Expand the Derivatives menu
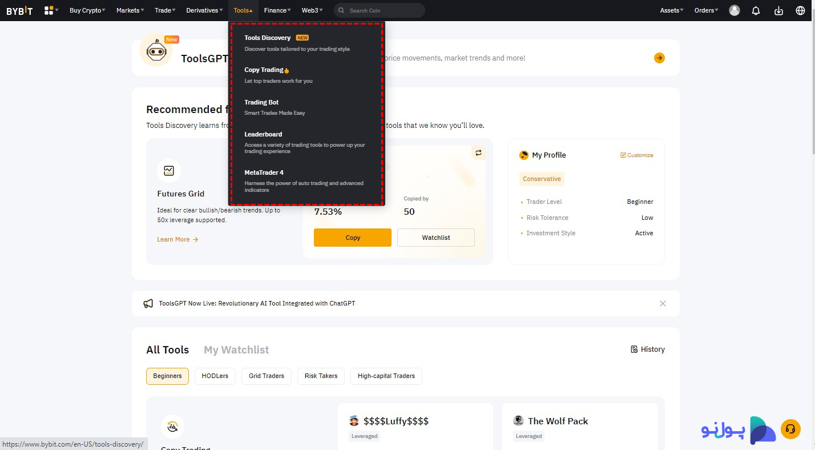Screen dimensions: 815x450 (x=204, y=10)
